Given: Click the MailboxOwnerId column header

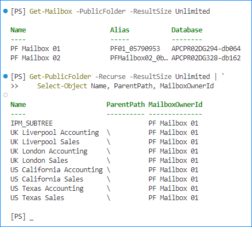Looking at the screenshot, I should point(175,105).
